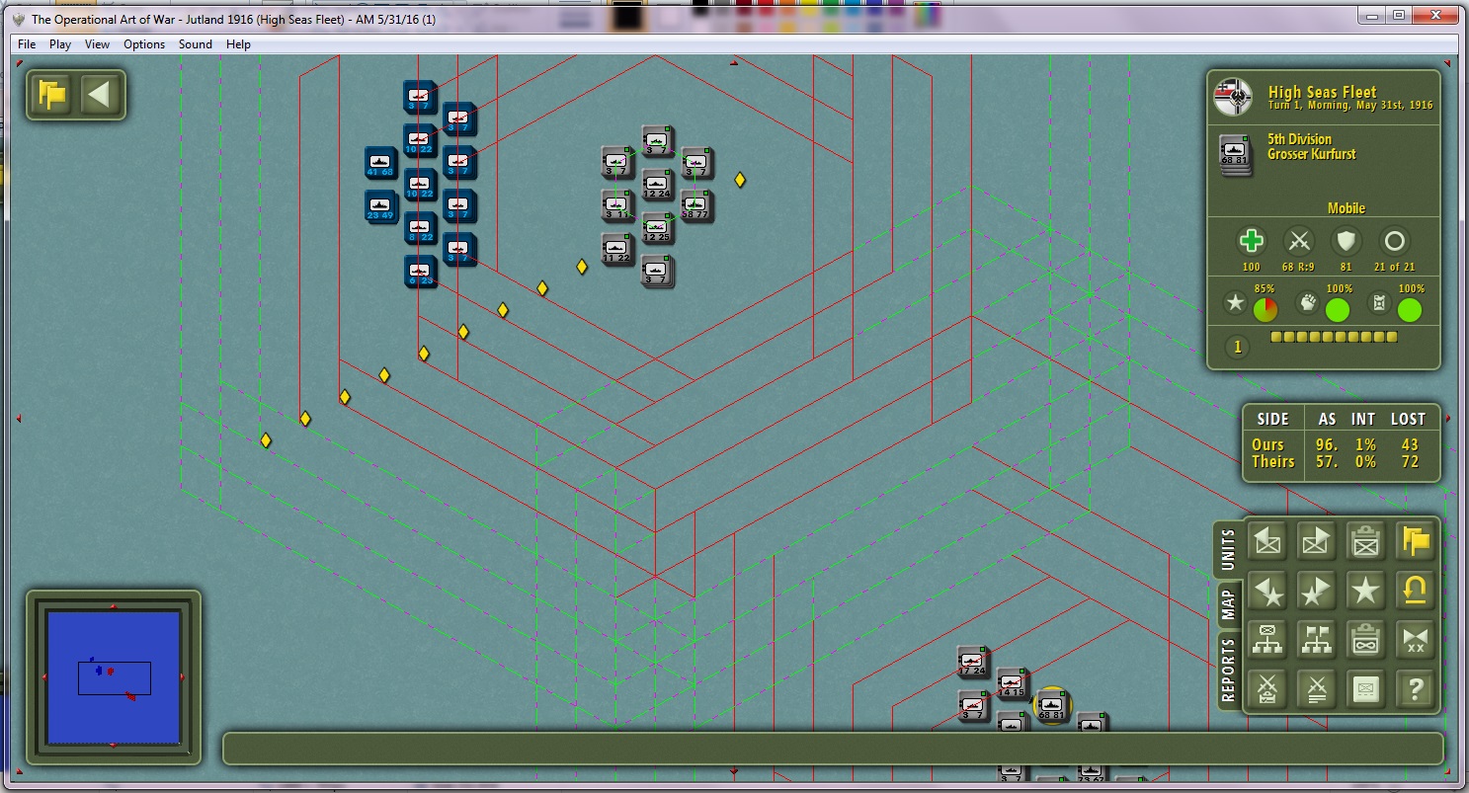Click the bowtie XX division button
Screen dimensions: 1469x793
click(x=1416, y=640)
